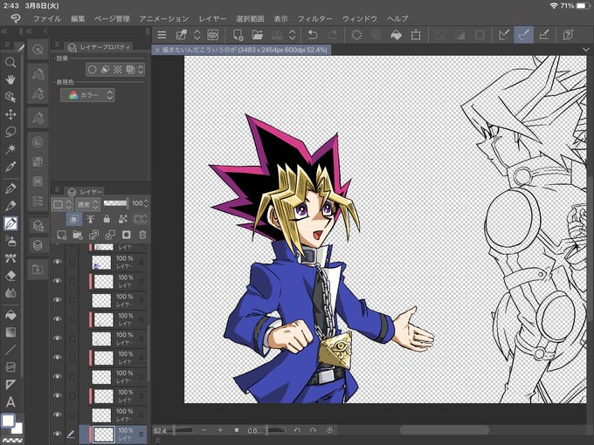
Task: Toggle the highlighted Snap to Special Ruler
Action: [x=523, y=35]
